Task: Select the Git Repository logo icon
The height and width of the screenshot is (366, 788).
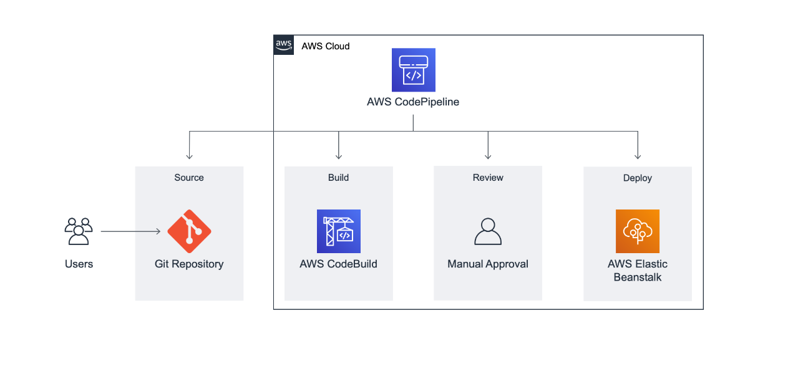Action: 189,231
